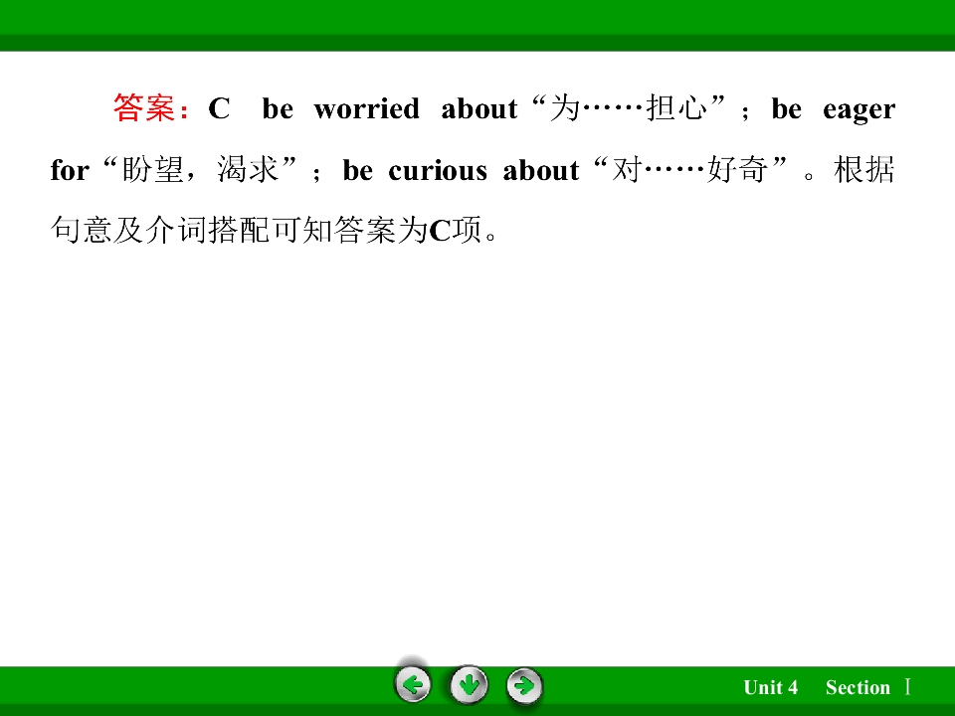Screen dimensions: 955x716
Task: Click the green down arrow button
Action: [469, 685]
